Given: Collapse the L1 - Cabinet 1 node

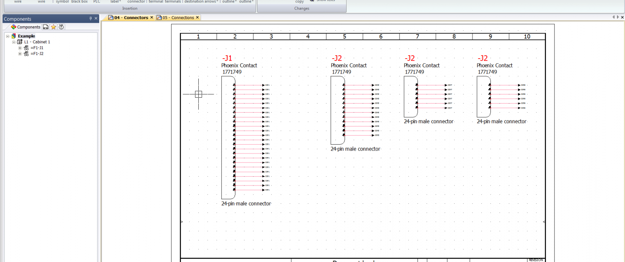Looking at the screenshot, I should click(14, 42).
